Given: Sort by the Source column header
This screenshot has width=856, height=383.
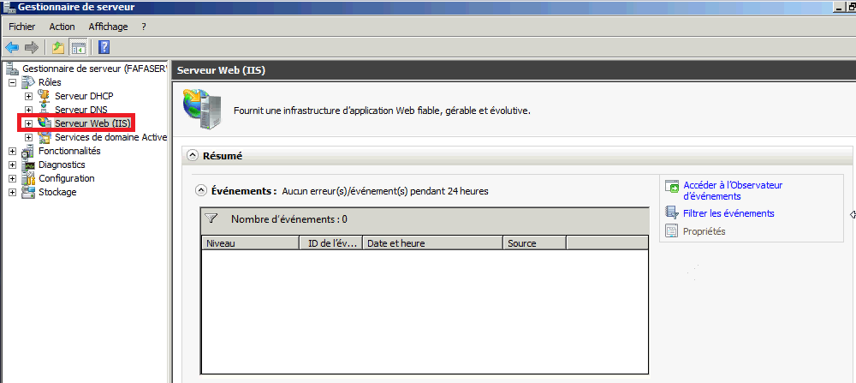Looking at the screenshot, I should pos(534,243).
